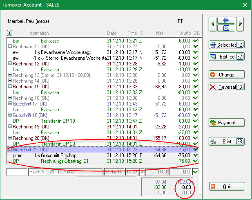
Task: Expand Rechnung 13 Storno entry
Action: click(x=10, y=75)
